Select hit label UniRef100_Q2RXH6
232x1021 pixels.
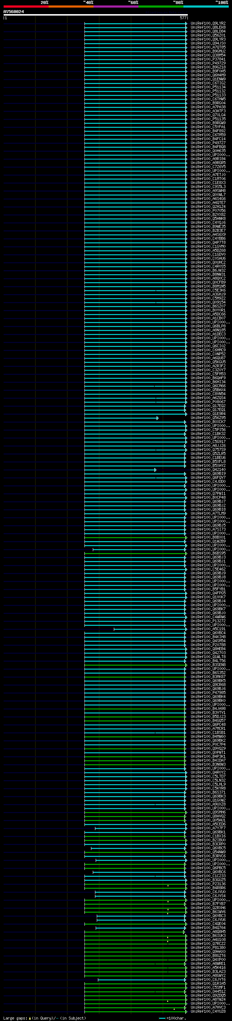click(208, 908)
